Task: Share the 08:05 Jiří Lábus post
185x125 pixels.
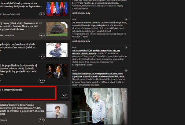Action: tap(126, 70)
